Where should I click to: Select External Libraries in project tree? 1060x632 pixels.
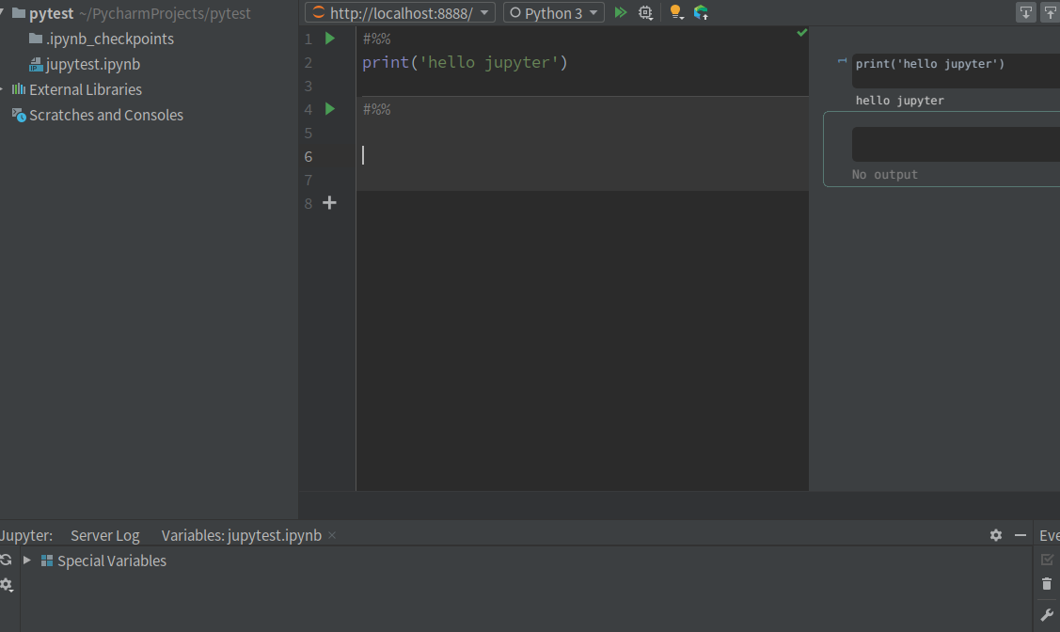(86, 90)
